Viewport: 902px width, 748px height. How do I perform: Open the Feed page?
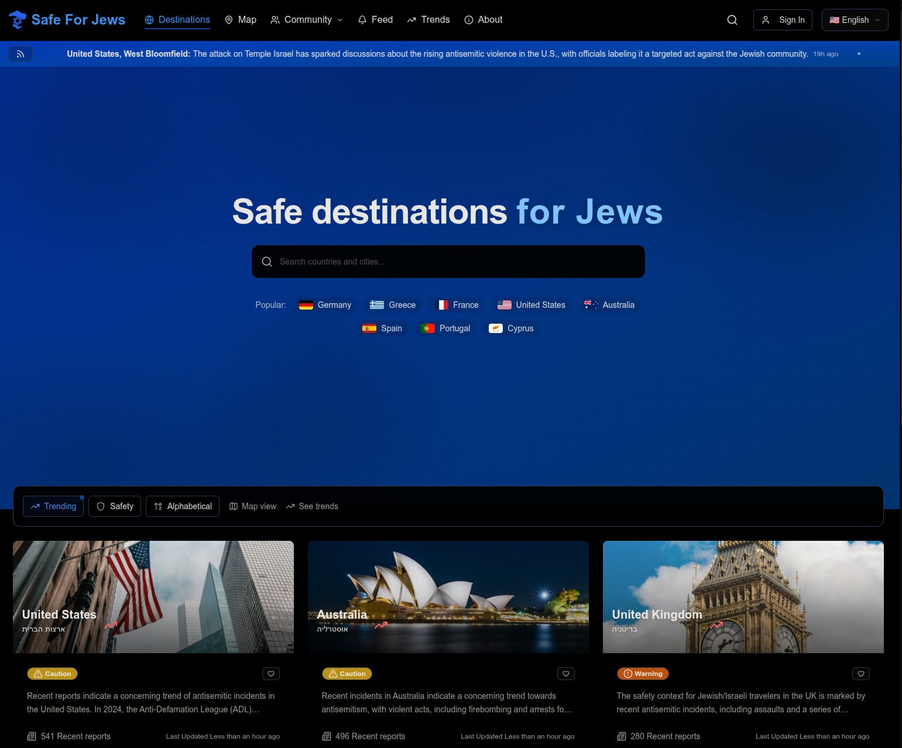pos(375,20)
